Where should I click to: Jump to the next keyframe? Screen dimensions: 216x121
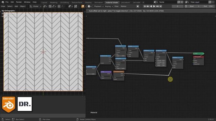pyautogui.click(x=157, y=6)
